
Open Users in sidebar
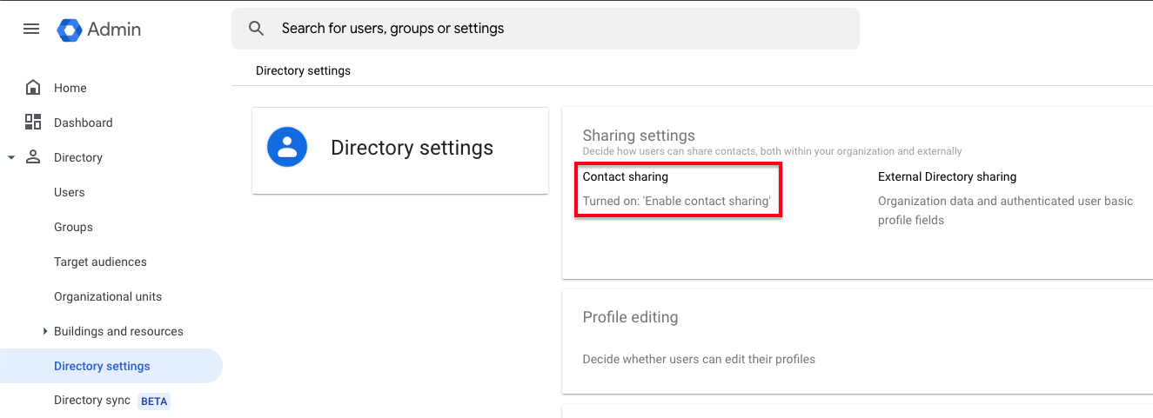pyautogui.click(x=70, y=192)
